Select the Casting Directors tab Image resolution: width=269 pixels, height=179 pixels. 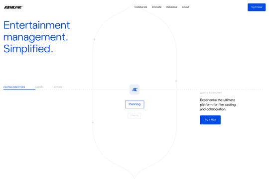coord(14,87)
